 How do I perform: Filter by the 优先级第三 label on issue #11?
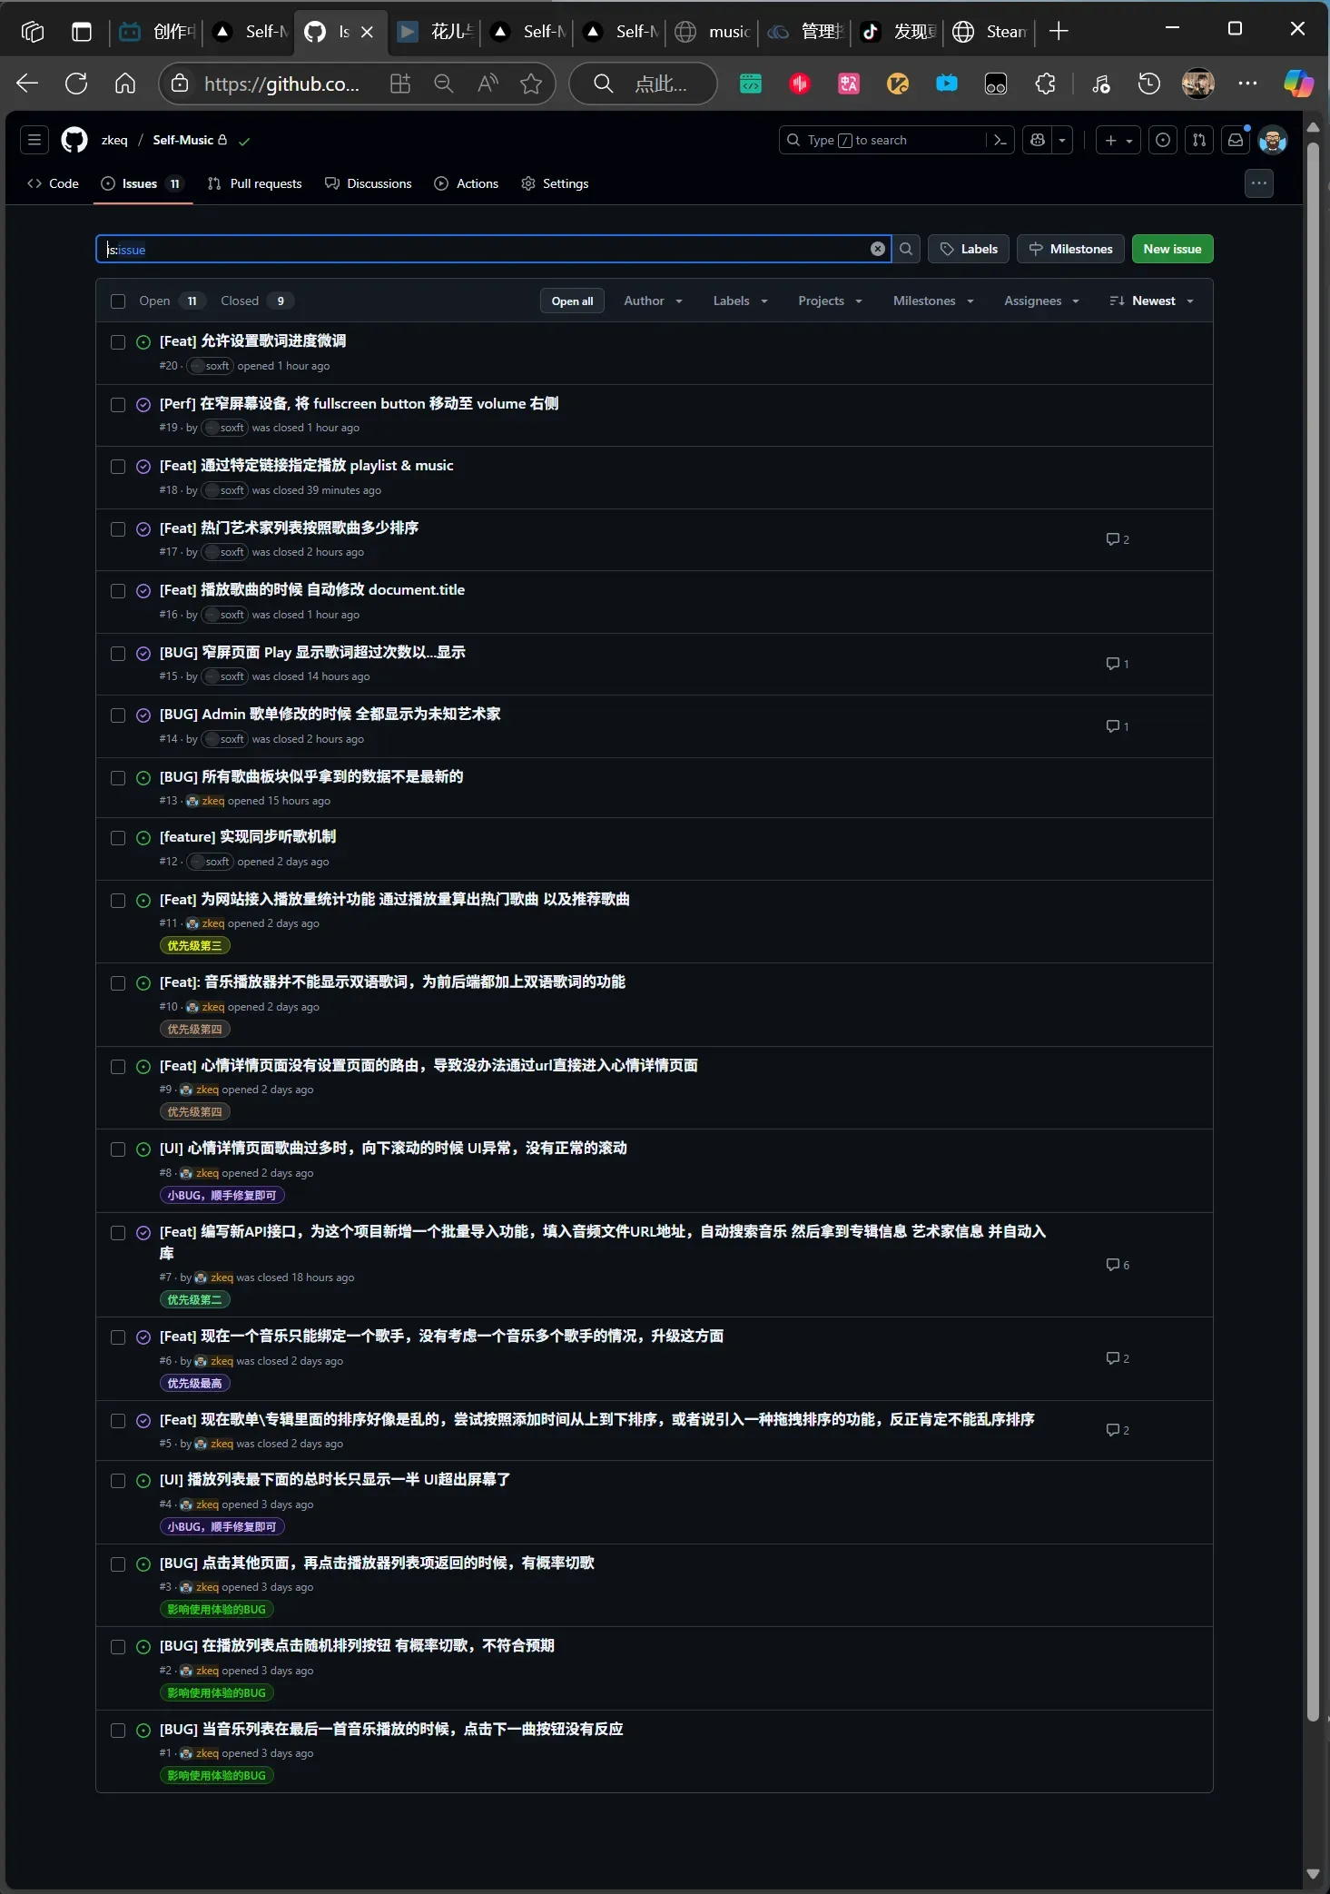[x=194, y=946]
